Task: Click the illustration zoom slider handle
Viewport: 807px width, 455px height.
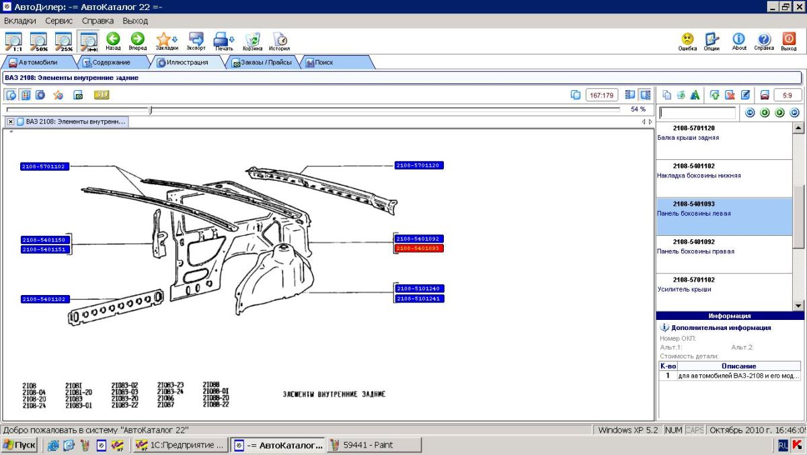Action: coord(151,110)
